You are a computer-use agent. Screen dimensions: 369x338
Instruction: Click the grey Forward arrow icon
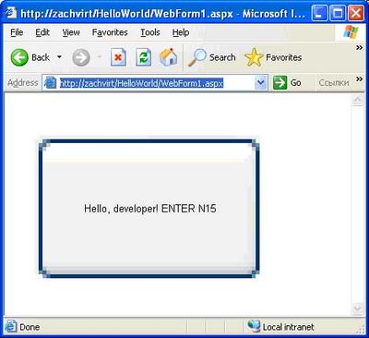tap(81, 57)
